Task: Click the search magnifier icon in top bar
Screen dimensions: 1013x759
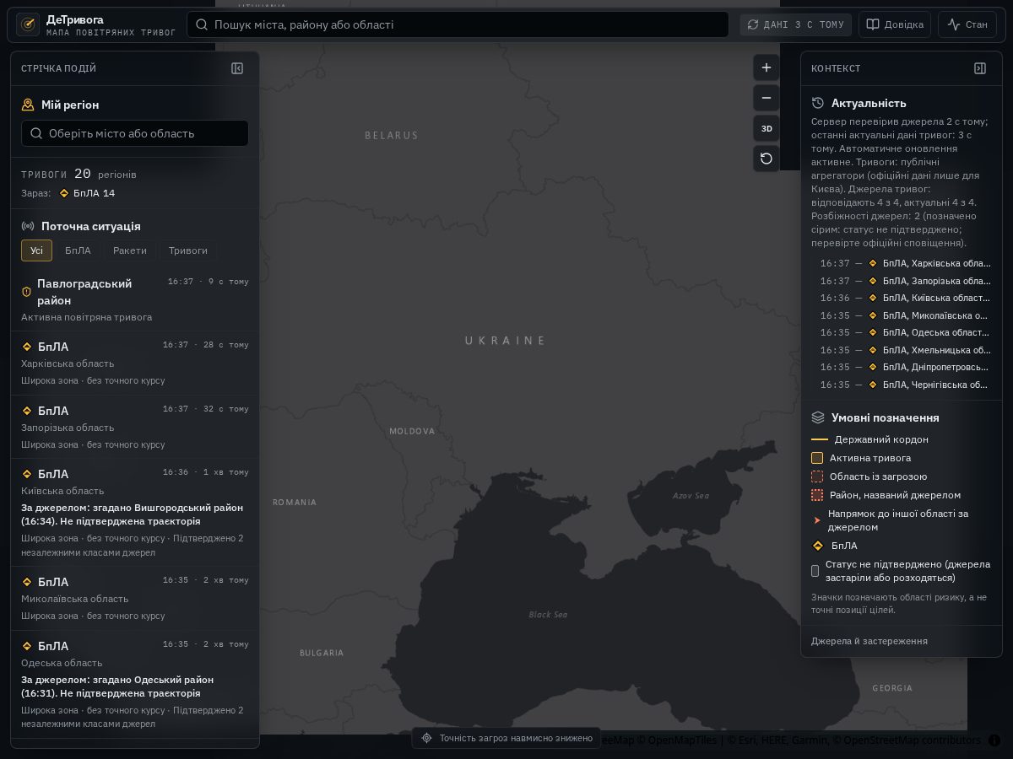Action: coord(202,24)
